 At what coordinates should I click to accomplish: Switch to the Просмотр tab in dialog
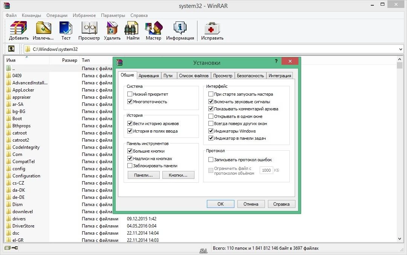(223, 75)
